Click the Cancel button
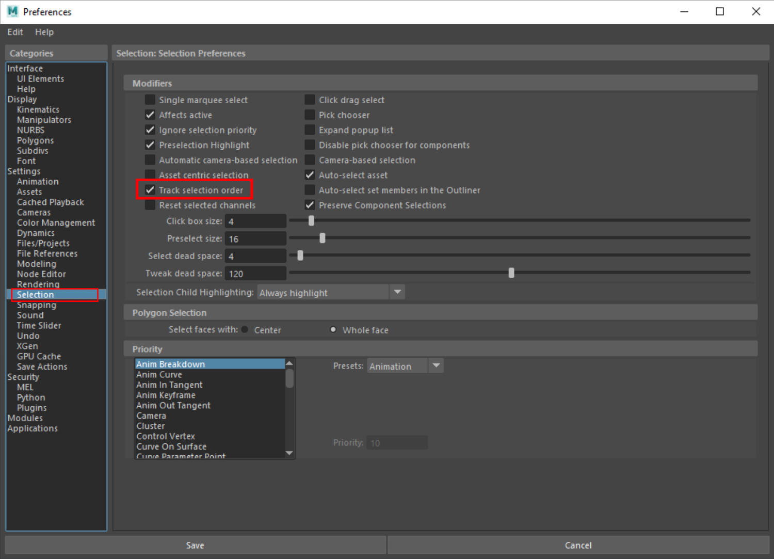This screenshot has height=559, width=774. [578, 545]
